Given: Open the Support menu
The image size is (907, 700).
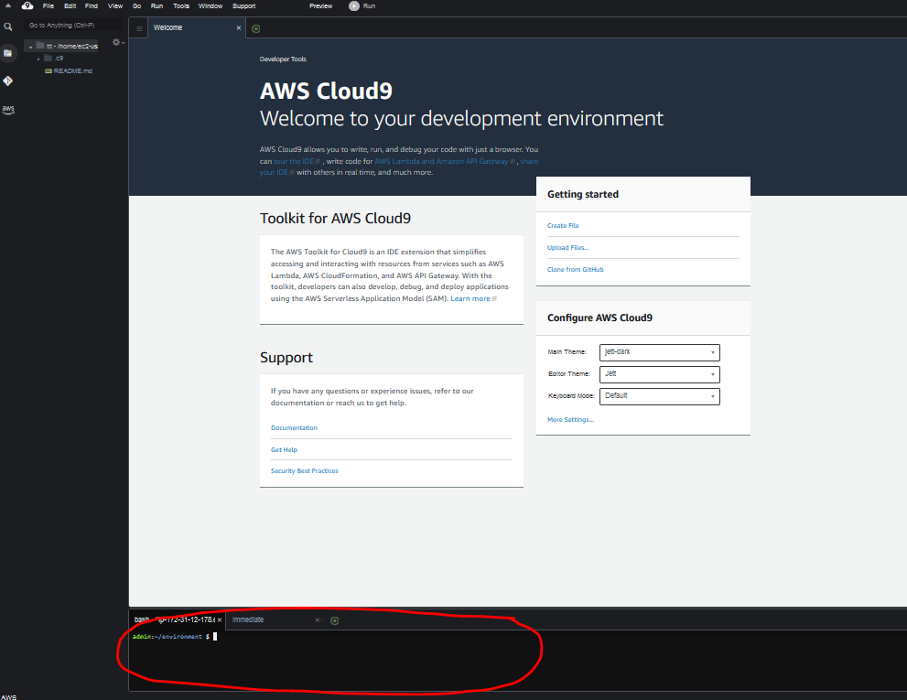Looking at the screenshot, I should click(x=244, y=5).
